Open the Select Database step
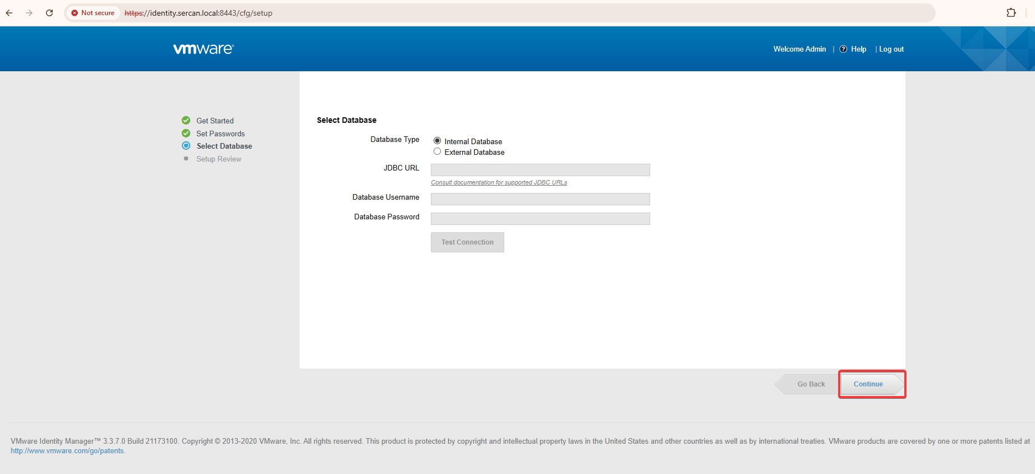This screenshot has height=474, width=1035. coord(224,146)
